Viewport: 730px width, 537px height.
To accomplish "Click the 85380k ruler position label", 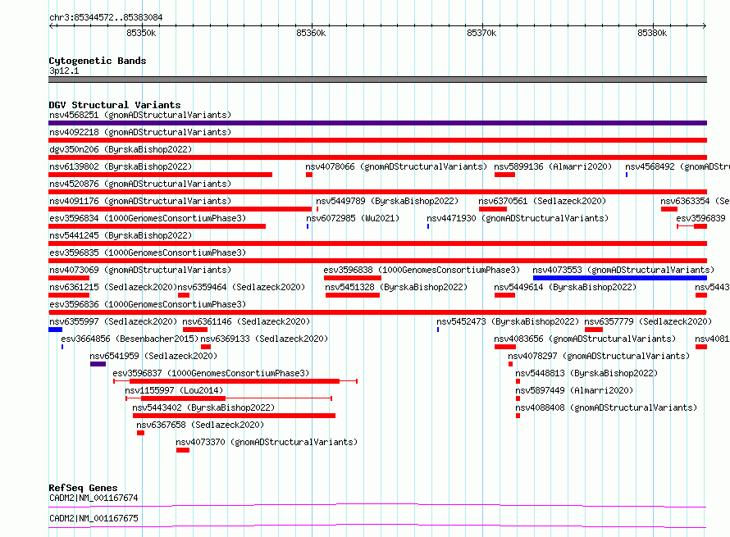I will [x=652, y=33].
